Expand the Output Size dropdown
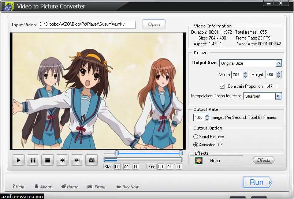The height and width of the screenshot is (199, 294). point(279,63)
